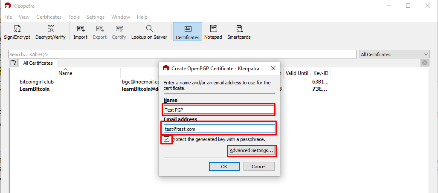
Task: Click the learnBitcoin@ email cell
Action: 140,89
